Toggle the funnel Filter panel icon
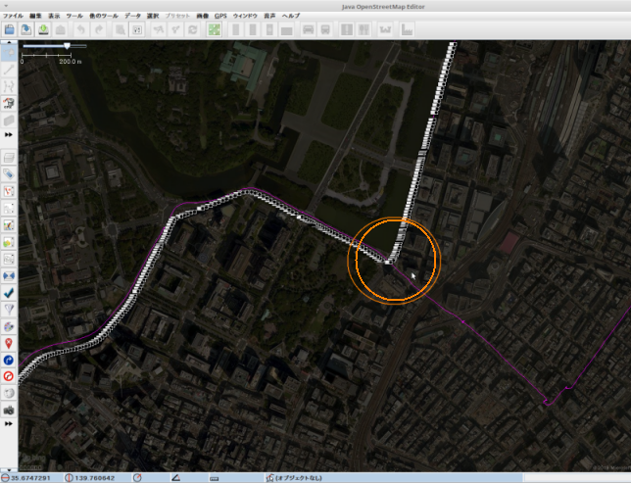This screenshot has width=631, height=484. point(9,310)
